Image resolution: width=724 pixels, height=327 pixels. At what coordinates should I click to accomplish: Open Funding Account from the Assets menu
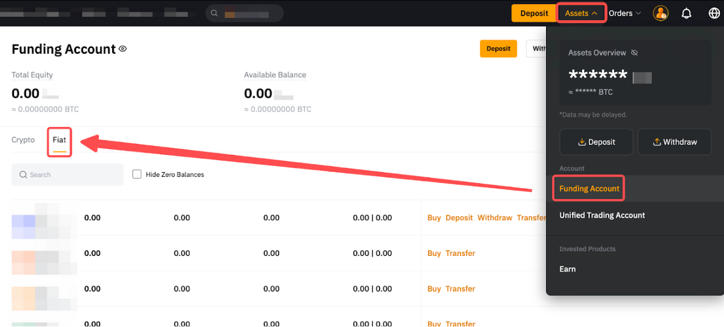589,188
